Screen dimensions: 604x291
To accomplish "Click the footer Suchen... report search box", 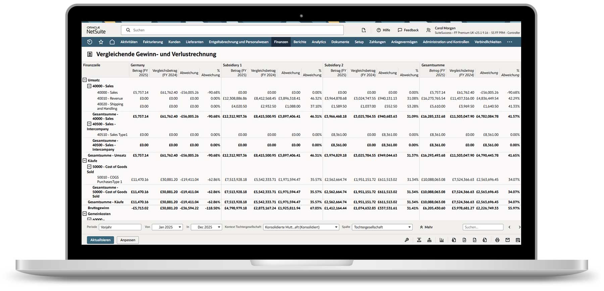I will tap(483, 227).
